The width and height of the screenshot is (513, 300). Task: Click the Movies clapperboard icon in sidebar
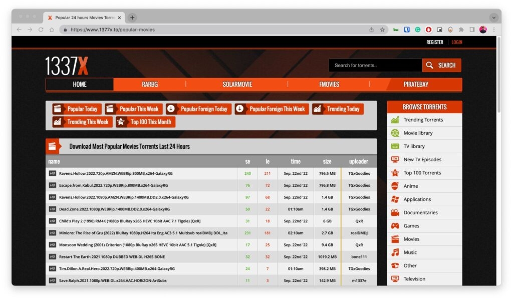(x=395, y=239)
